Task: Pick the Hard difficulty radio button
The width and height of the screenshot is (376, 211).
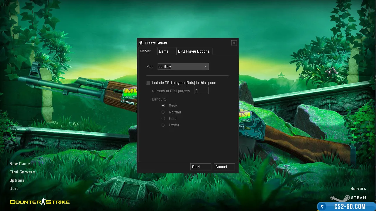Action: point(163,119)
